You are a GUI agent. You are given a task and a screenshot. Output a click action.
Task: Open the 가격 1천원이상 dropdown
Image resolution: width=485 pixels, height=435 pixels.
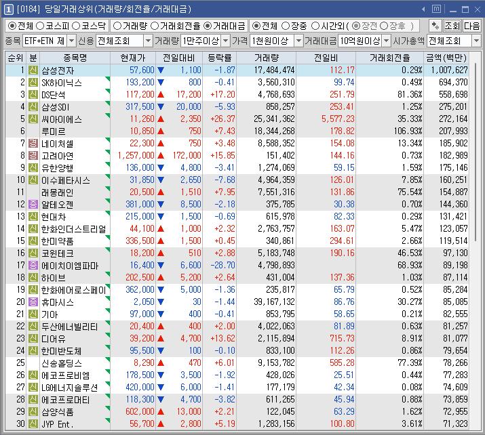coord(298,41)
